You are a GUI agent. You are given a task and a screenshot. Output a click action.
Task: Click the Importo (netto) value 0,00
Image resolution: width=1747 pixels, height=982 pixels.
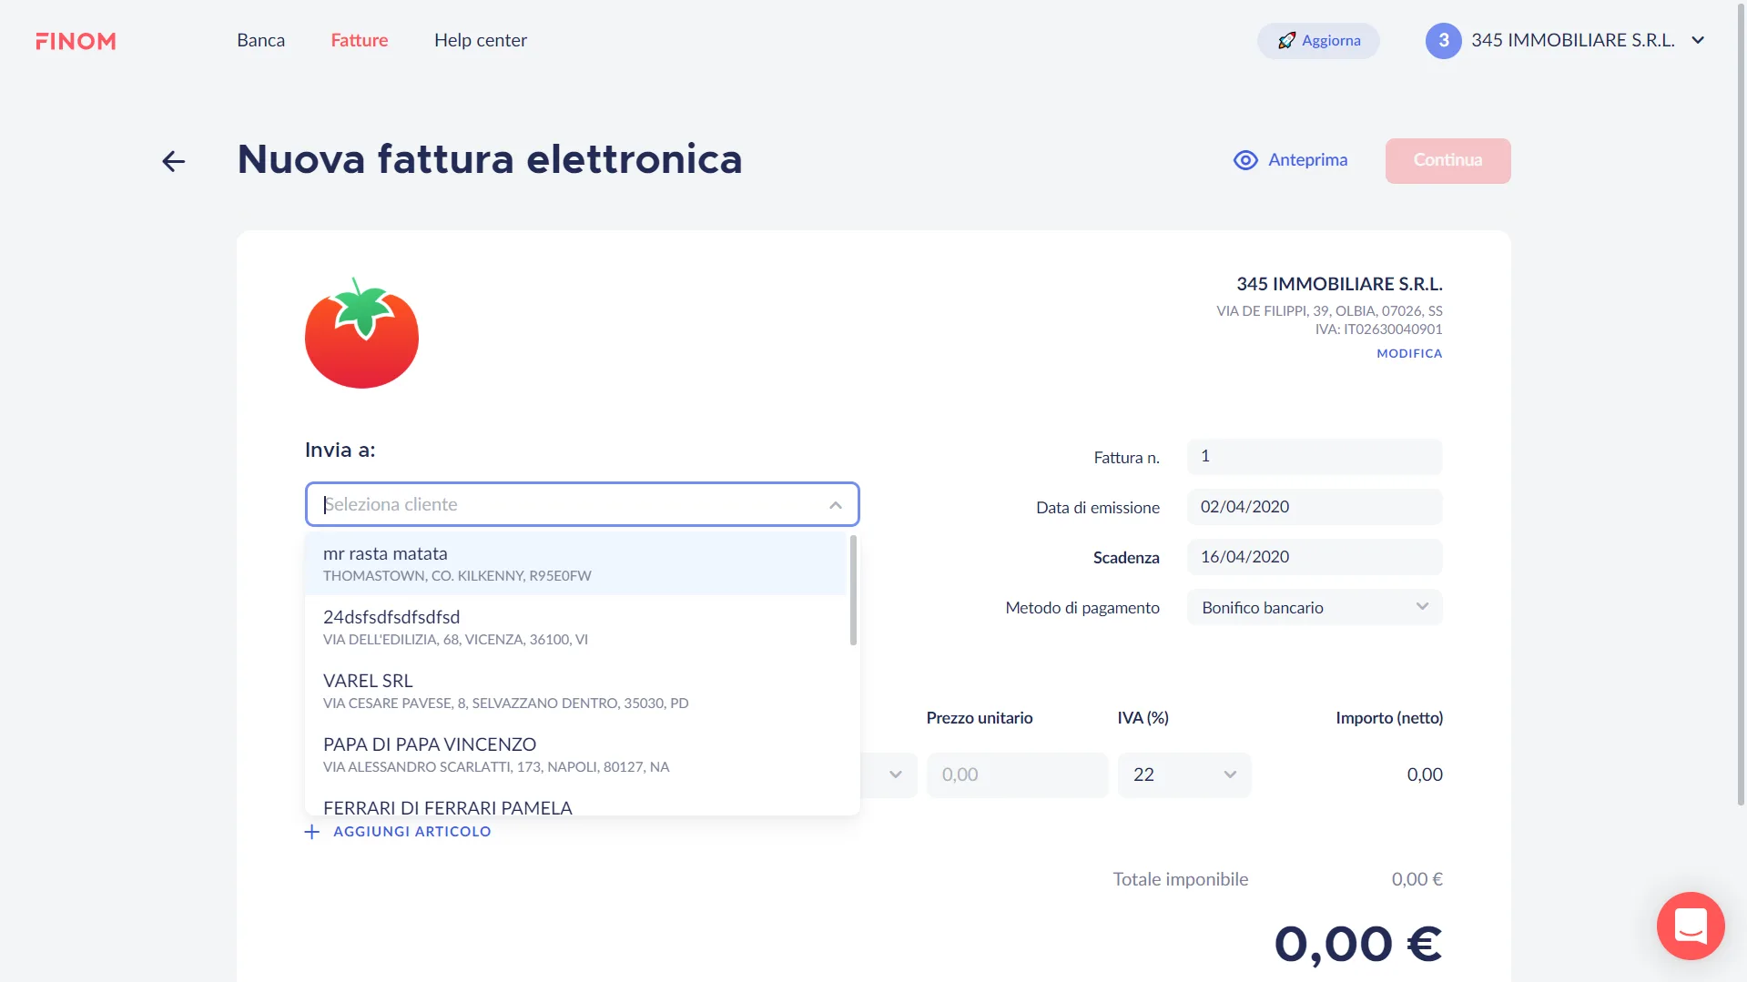tap(1425, 774)
